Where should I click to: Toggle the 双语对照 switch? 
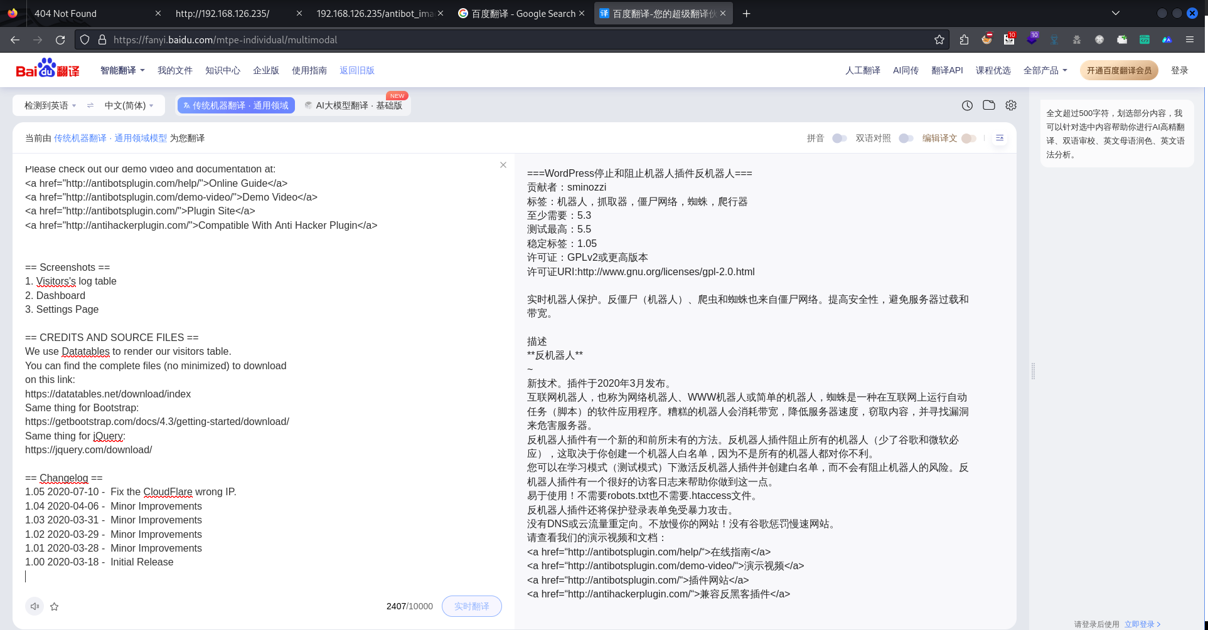click(x=906, y=138)
